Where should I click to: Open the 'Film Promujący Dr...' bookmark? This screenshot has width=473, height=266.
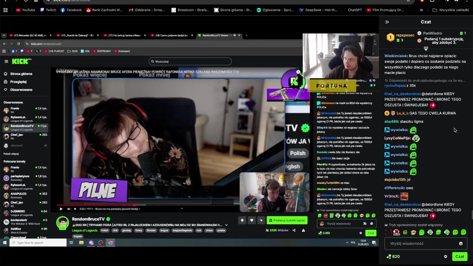click(x=385, y=10)
